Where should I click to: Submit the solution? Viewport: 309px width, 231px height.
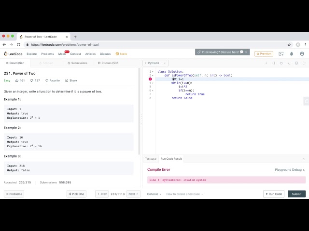[x=296, y=194]
